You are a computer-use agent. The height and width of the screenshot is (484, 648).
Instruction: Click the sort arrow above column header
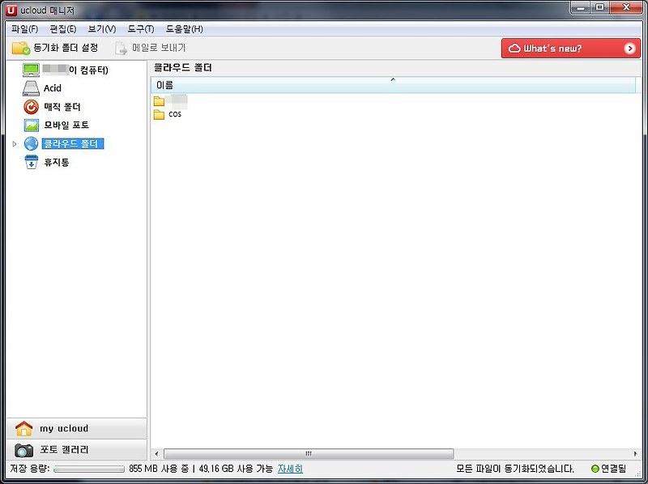(393, 79)
